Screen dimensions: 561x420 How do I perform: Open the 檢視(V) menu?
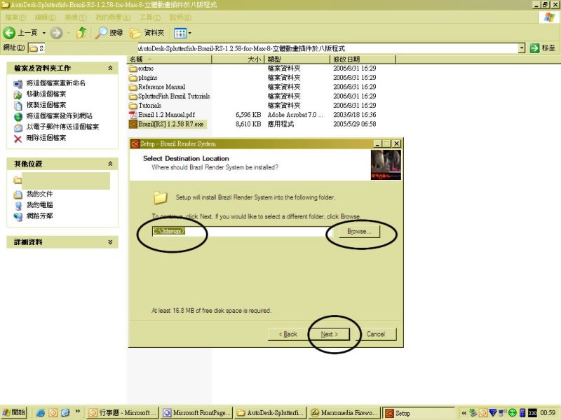tap(76, 17)
